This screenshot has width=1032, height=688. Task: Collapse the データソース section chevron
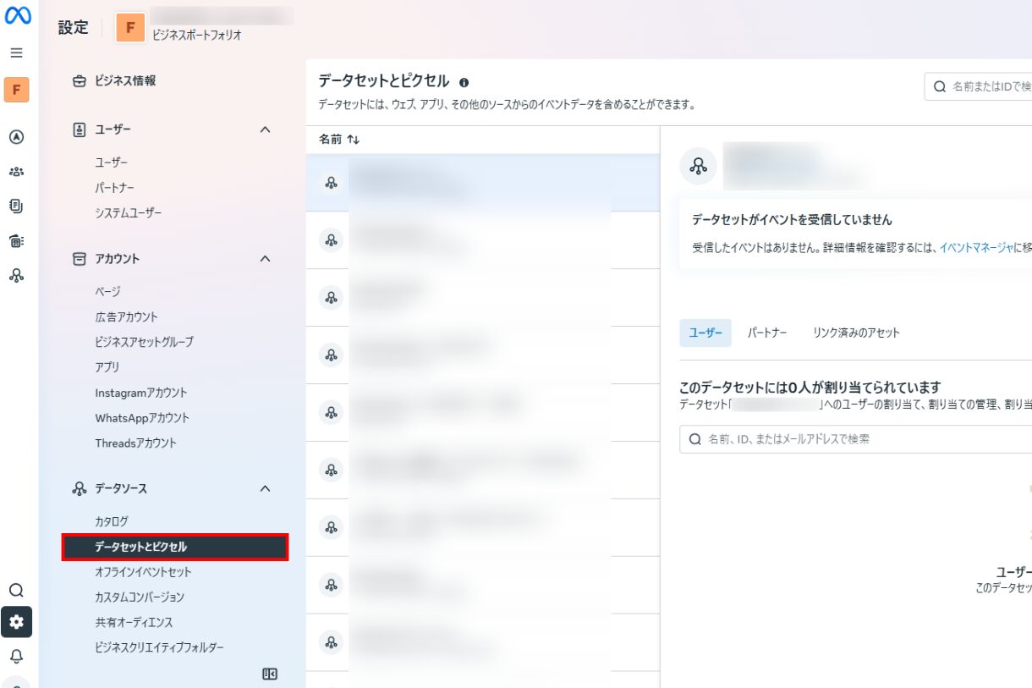tap(265, 488)
